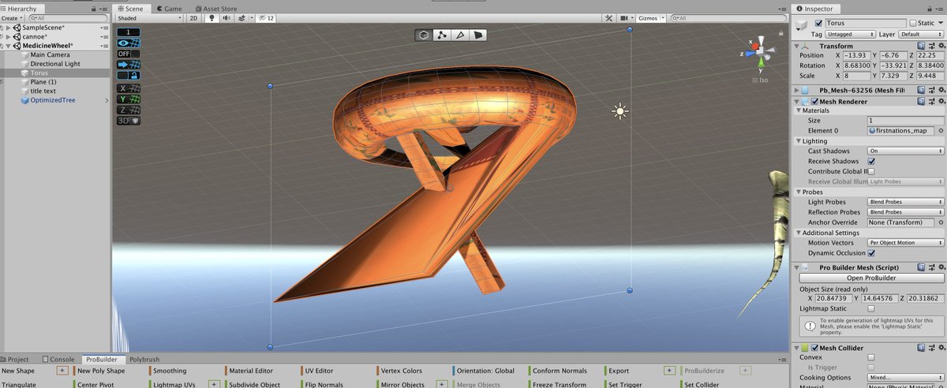Viewport: 947px width, 388px height.
Task: Enable Lightmap Static checkbox
Action: (871, 308)
